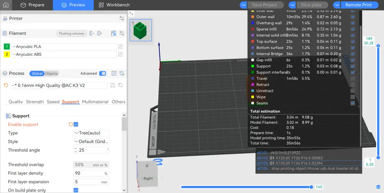Show Wipe moves in preview

(353, 97)
